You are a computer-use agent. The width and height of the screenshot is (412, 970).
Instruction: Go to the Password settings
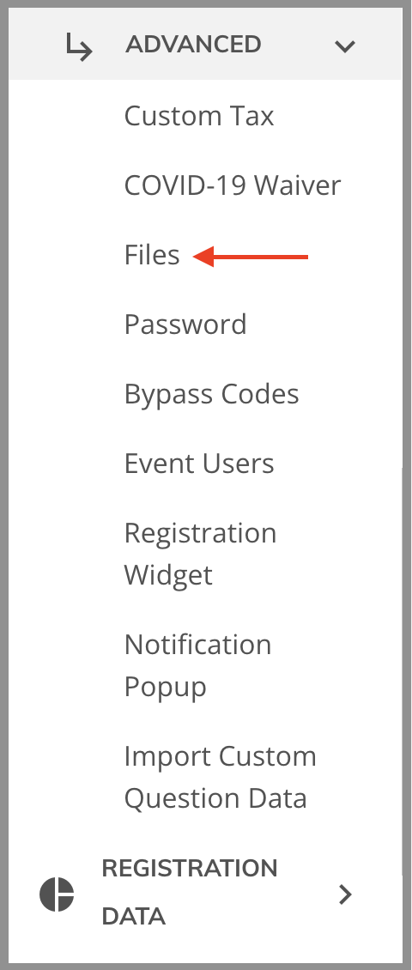click(185, 324)
